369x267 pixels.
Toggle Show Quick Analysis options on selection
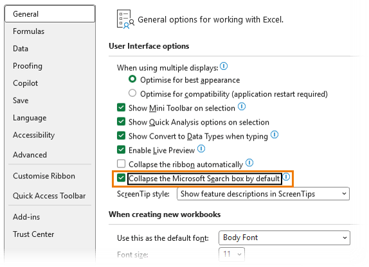point(122,122)
